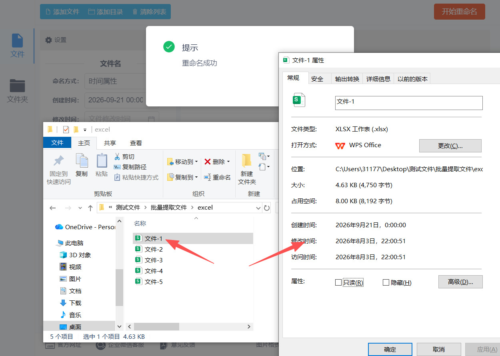Screen dimensions: 500x356
Task: Confirm properties with 确定 button
Action: 390,349
